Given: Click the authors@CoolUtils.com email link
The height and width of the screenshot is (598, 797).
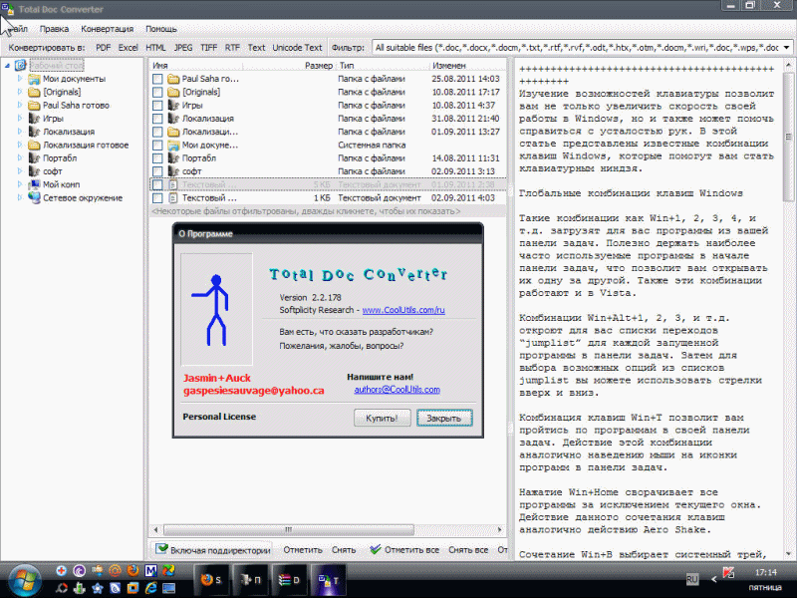Looking at the screenshot, I should pyautogui.click(x=397, y=390).
